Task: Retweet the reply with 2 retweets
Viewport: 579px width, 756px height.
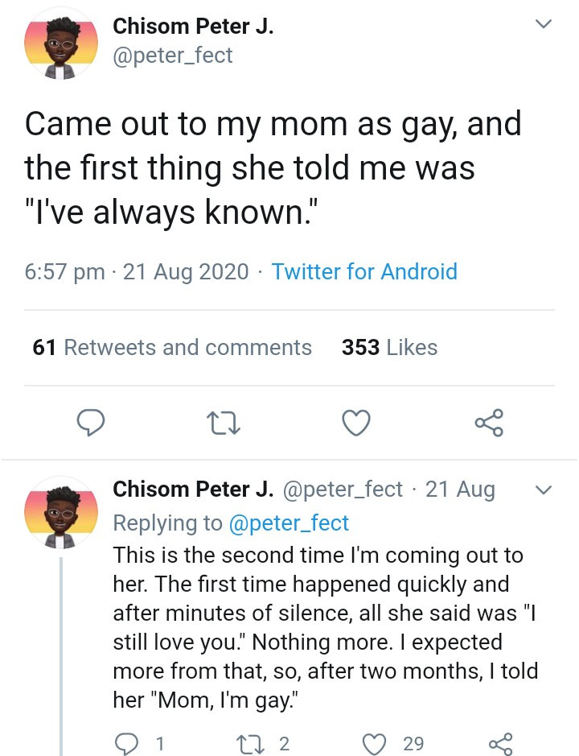Action: (x=253, y=743)
